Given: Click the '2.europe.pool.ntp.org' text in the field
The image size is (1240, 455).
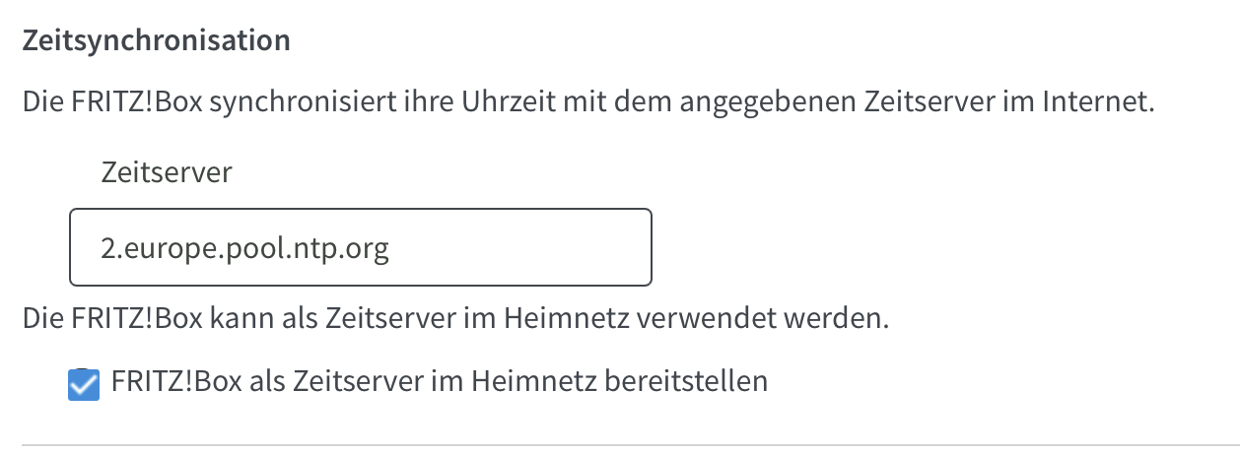Looking at the screenshot, I should (245, 247).
